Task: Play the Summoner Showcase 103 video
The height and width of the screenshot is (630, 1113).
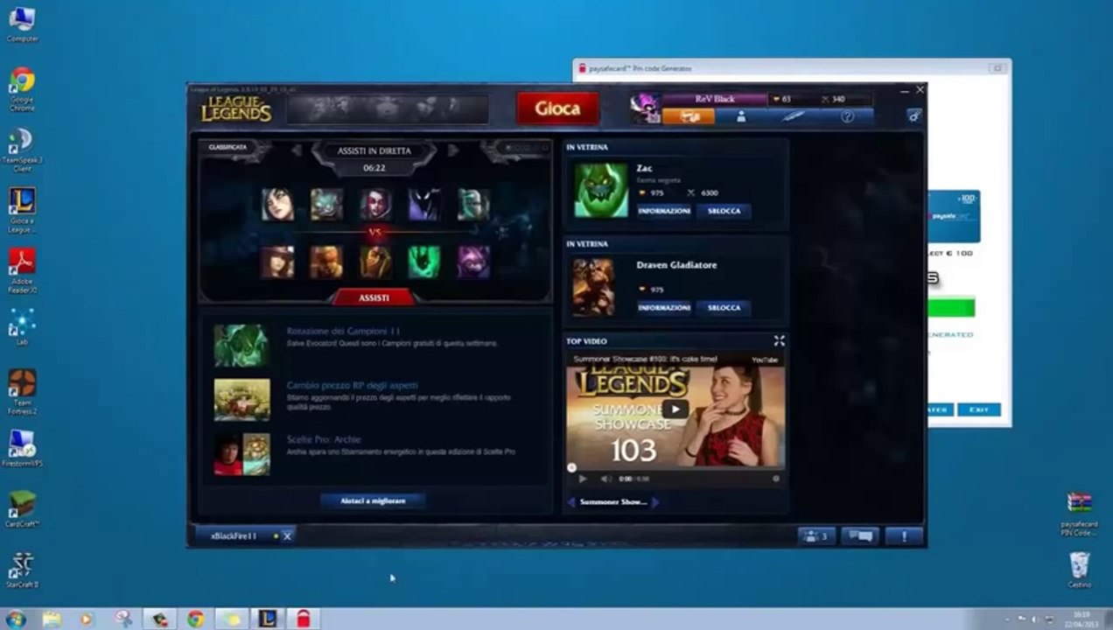Action: coord(675,409)
